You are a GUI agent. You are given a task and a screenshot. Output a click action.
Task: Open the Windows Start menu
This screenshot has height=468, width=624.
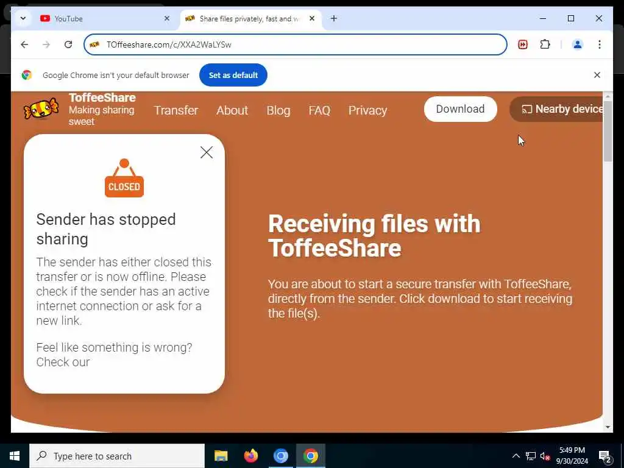tap(15, 456)
